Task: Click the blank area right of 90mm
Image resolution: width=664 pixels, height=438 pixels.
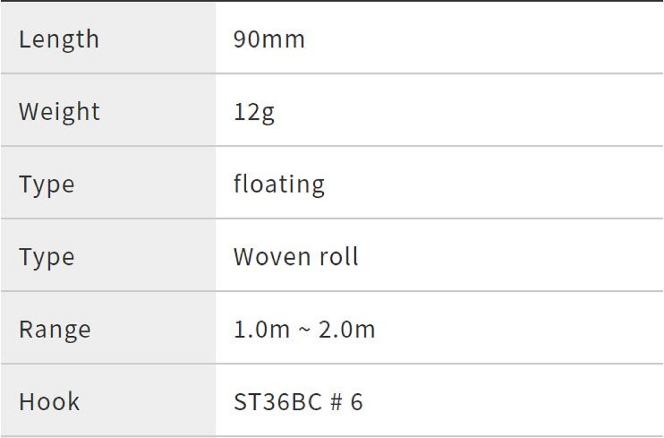Action: (x=481, y=40)
